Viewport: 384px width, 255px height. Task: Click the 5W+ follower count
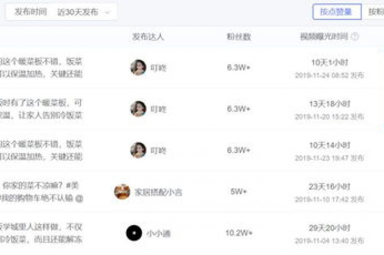(x=238, y=191)
